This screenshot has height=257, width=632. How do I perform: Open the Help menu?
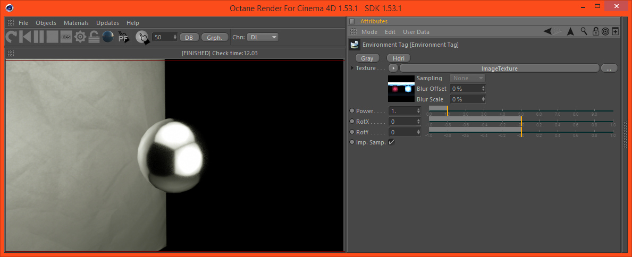(x=132, y=23)
